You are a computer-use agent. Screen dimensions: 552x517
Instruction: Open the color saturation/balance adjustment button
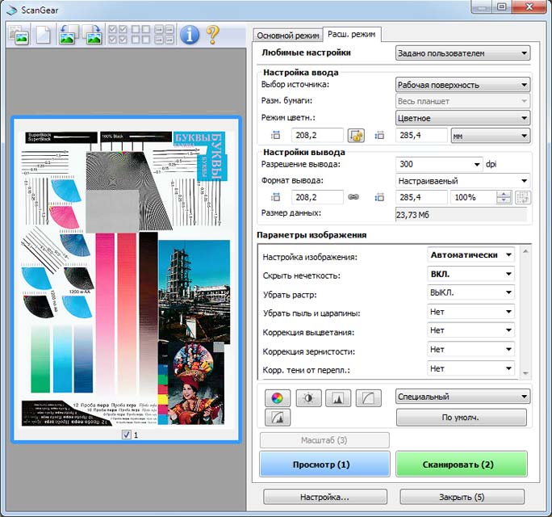click(278, 397)
